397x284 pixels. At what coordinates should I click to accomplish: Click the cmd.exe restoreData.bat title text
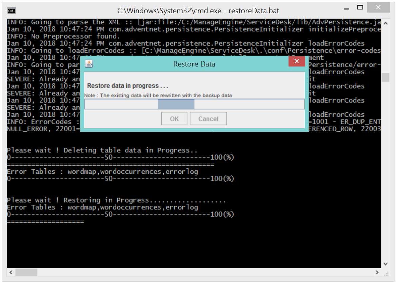tap(198, 11)
